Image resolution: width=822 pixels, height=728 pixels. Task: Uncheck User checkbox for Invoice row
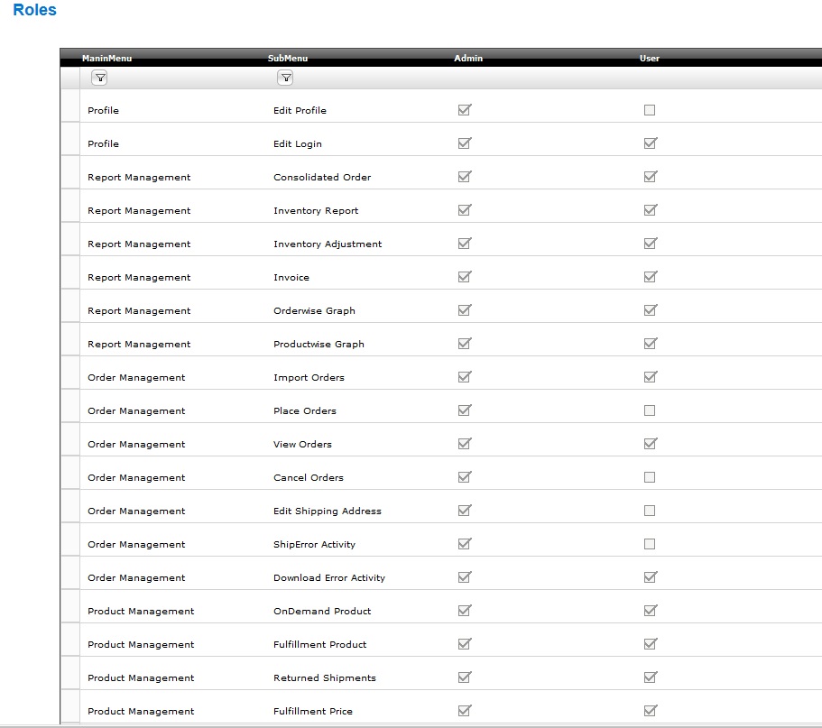(x=651, y=277)
